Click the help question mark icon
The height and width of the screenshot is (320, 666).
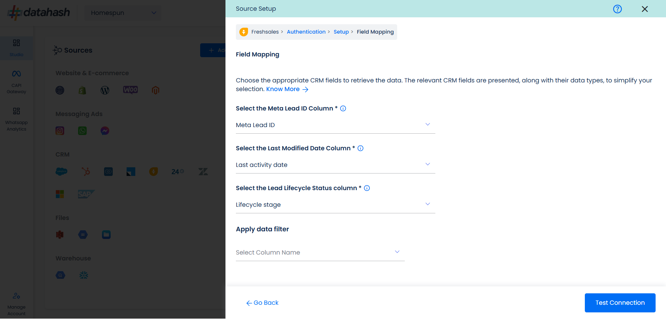tap(617, 9)
